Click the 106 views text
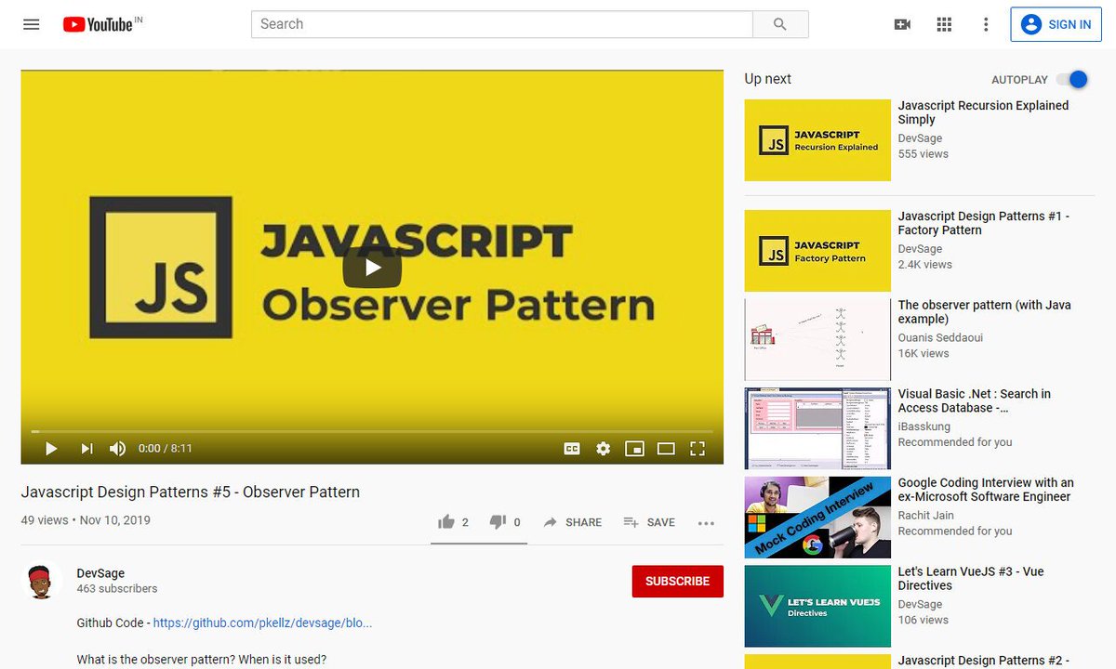 click(923, 620)
